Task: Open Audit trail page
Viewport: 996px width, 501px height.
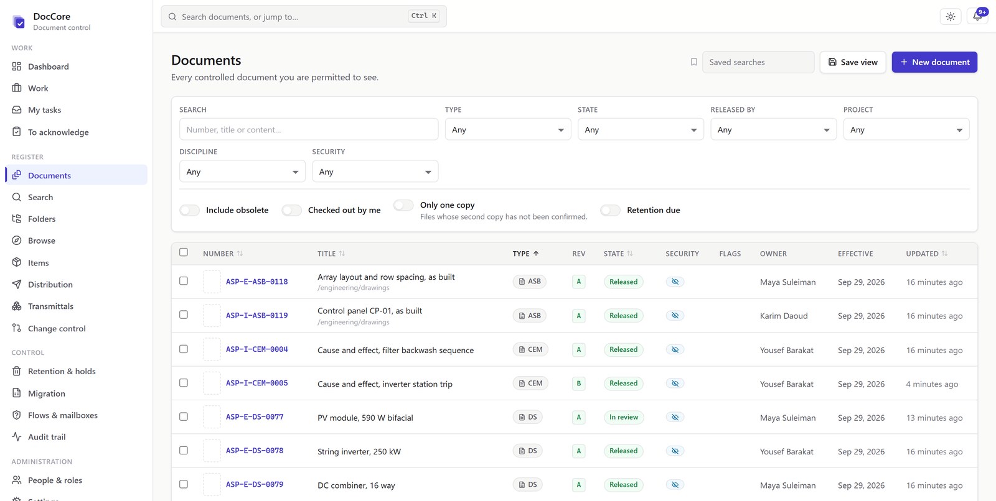Action: coord(76,437)
